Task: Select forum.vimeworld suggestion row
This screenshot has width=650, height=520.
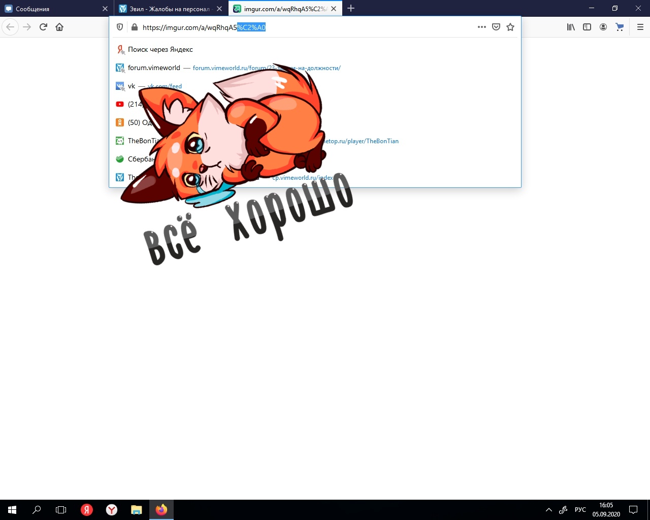Action: [x=315, y=68]
